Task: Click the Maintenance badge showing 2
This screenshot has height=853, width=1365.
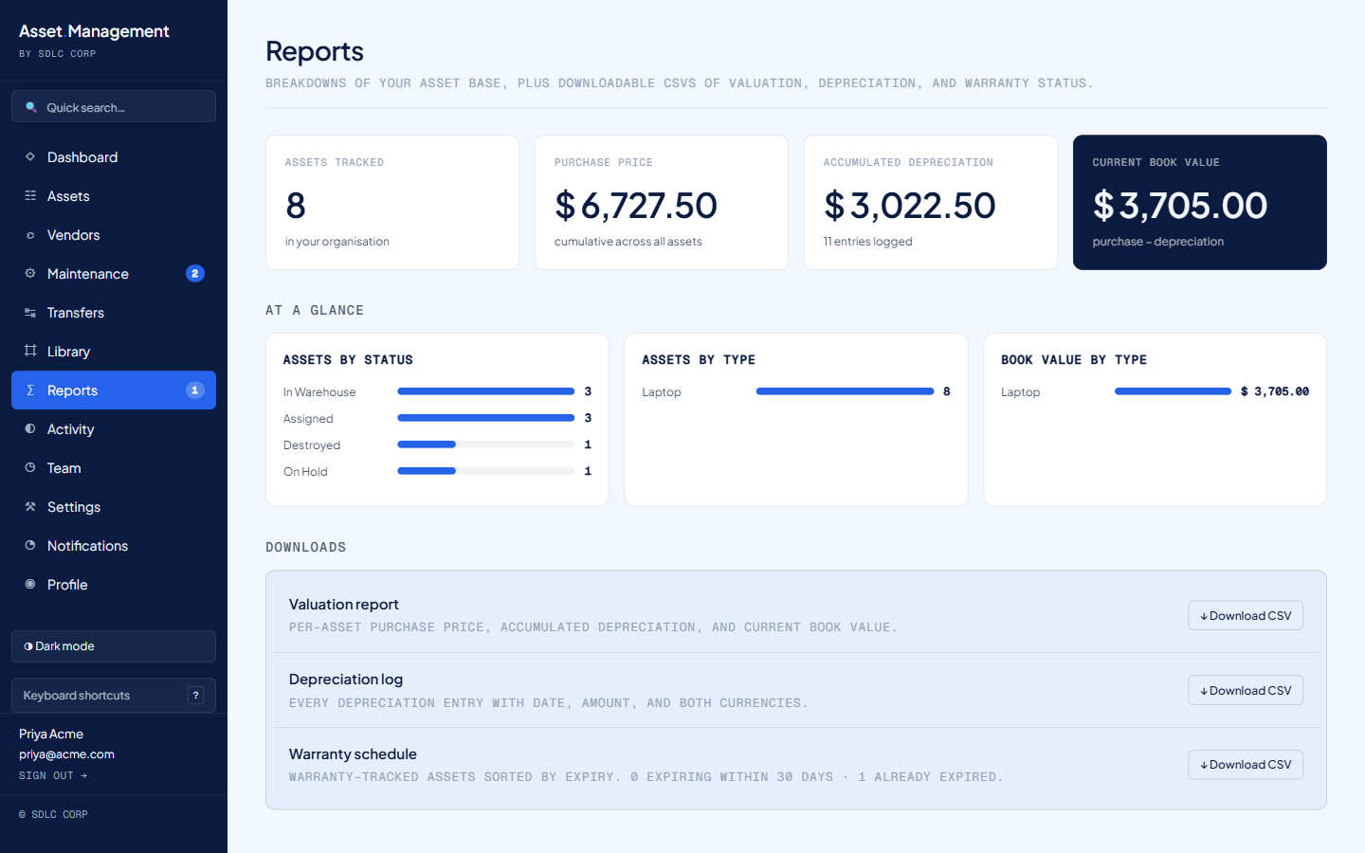Action: [195, 273]
